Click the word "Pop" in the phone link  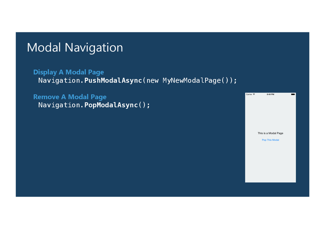pyautogui.click(x=264, y=140)
